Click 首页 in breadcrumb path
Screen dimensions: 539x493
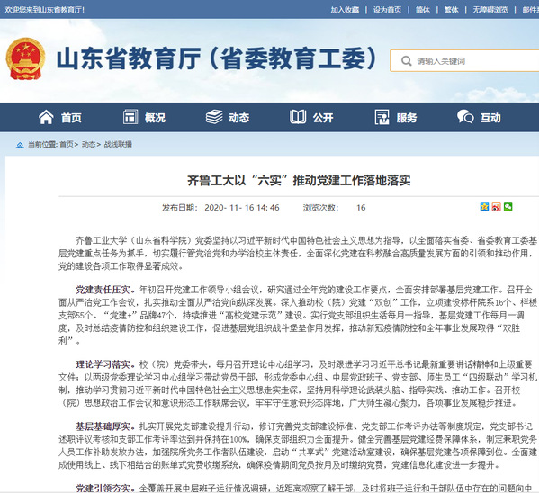[x=67, y=145]
